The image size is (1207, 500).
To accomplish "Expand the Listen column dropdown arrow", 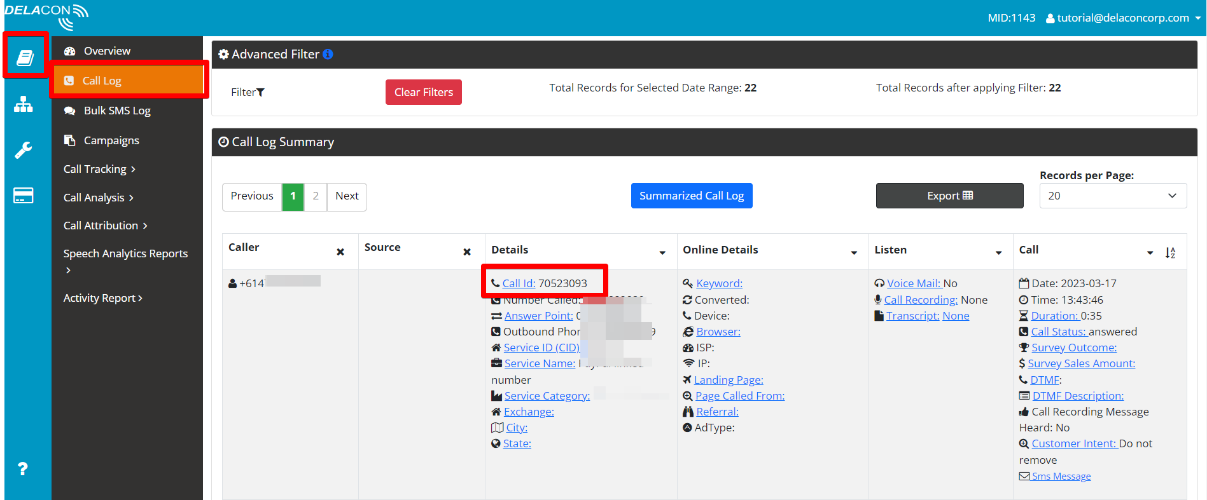I will (x=999, y=253).
